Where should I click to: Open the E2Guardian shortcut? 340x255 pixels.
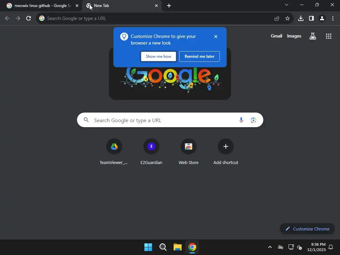click(x=151, y=151)
